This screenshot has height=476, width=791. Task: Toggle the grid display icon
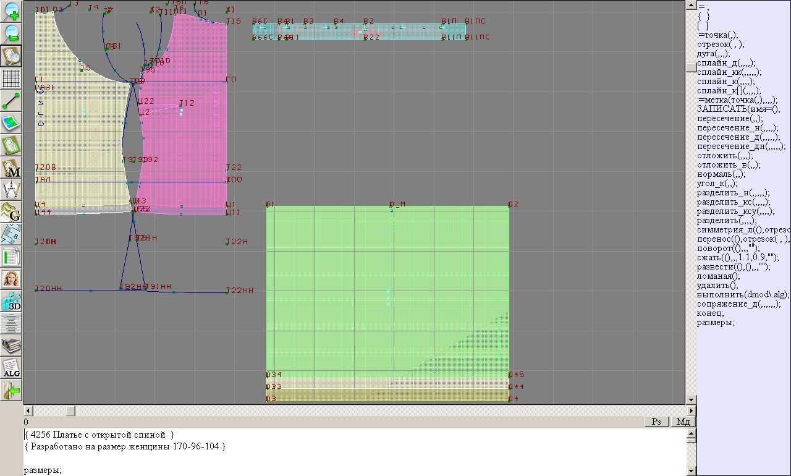tap(12, 79)
